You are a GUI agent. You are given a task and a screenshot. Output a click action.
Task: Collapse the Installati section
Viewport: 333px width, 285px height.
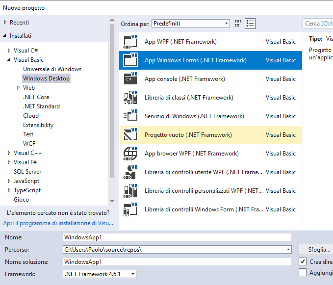pos(4,35)
